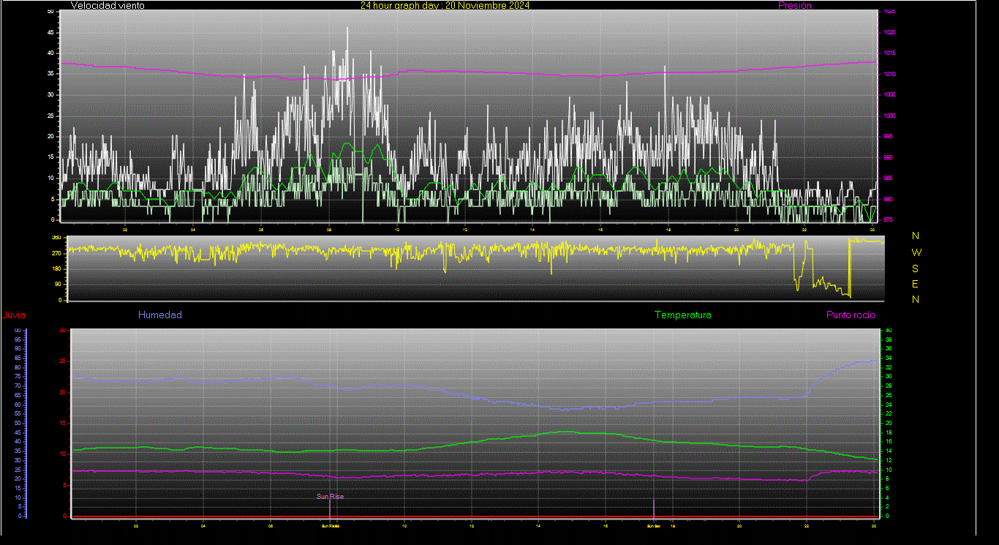This screenshot has width=999, height=545.
Task: Click pressure axis value "1025"
Action: tap(889, 12)
